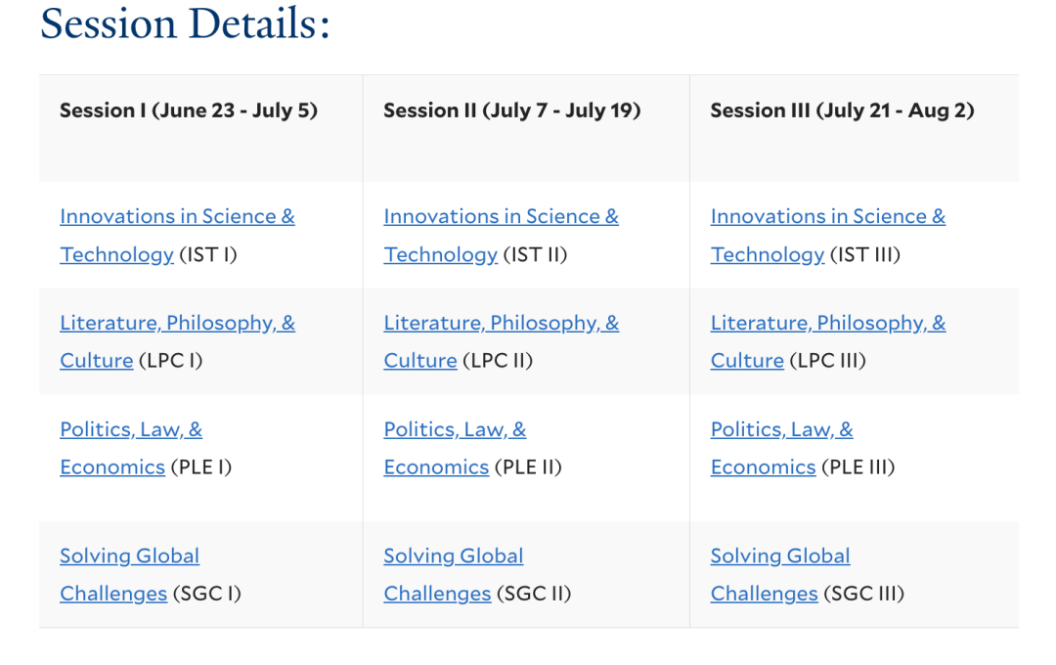1056x665 pixels.
Task: Click the Session I (June 23 - July 5) header
Action: coord(189,110)
